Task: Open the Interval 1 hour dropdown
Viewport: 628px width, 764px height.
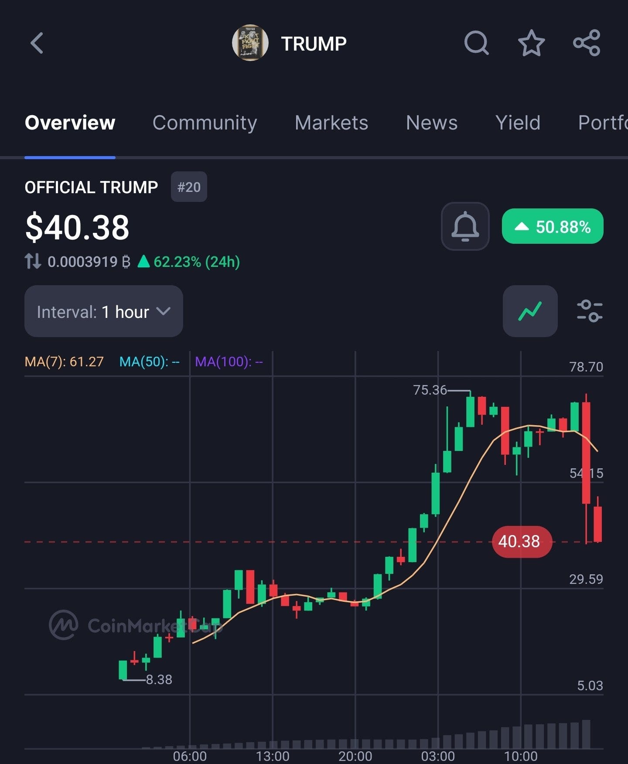Action: [104, 311]
